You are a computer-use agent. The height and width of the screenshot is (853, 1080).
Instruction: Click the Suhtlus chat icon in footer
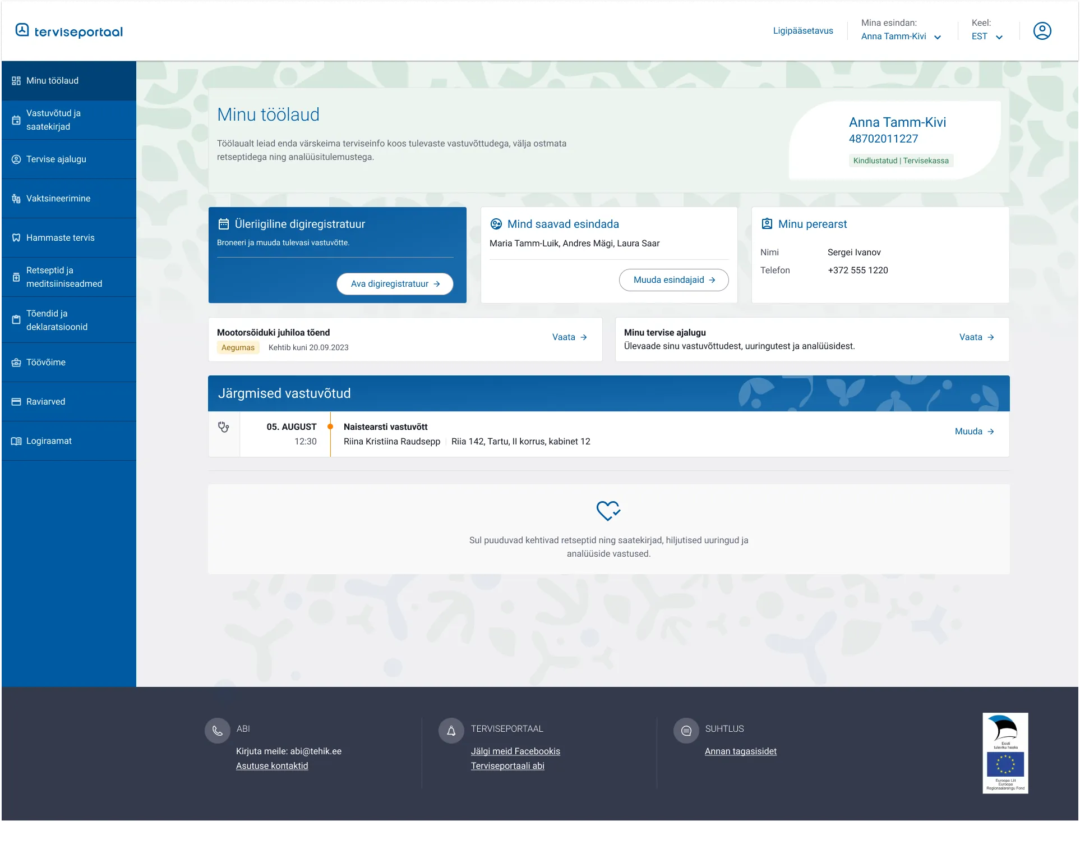[686, 731]
